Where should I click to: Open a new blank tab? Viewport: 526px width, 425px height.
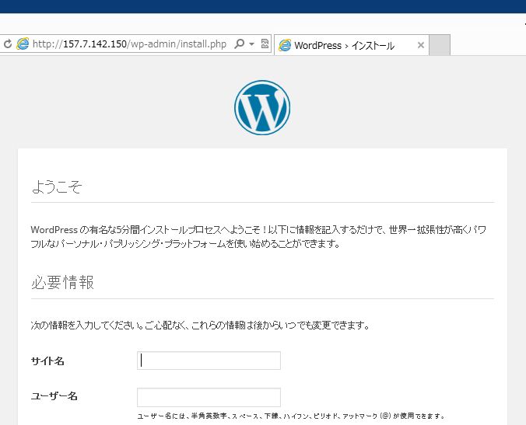pyautogui.click(x=440, y=45)
